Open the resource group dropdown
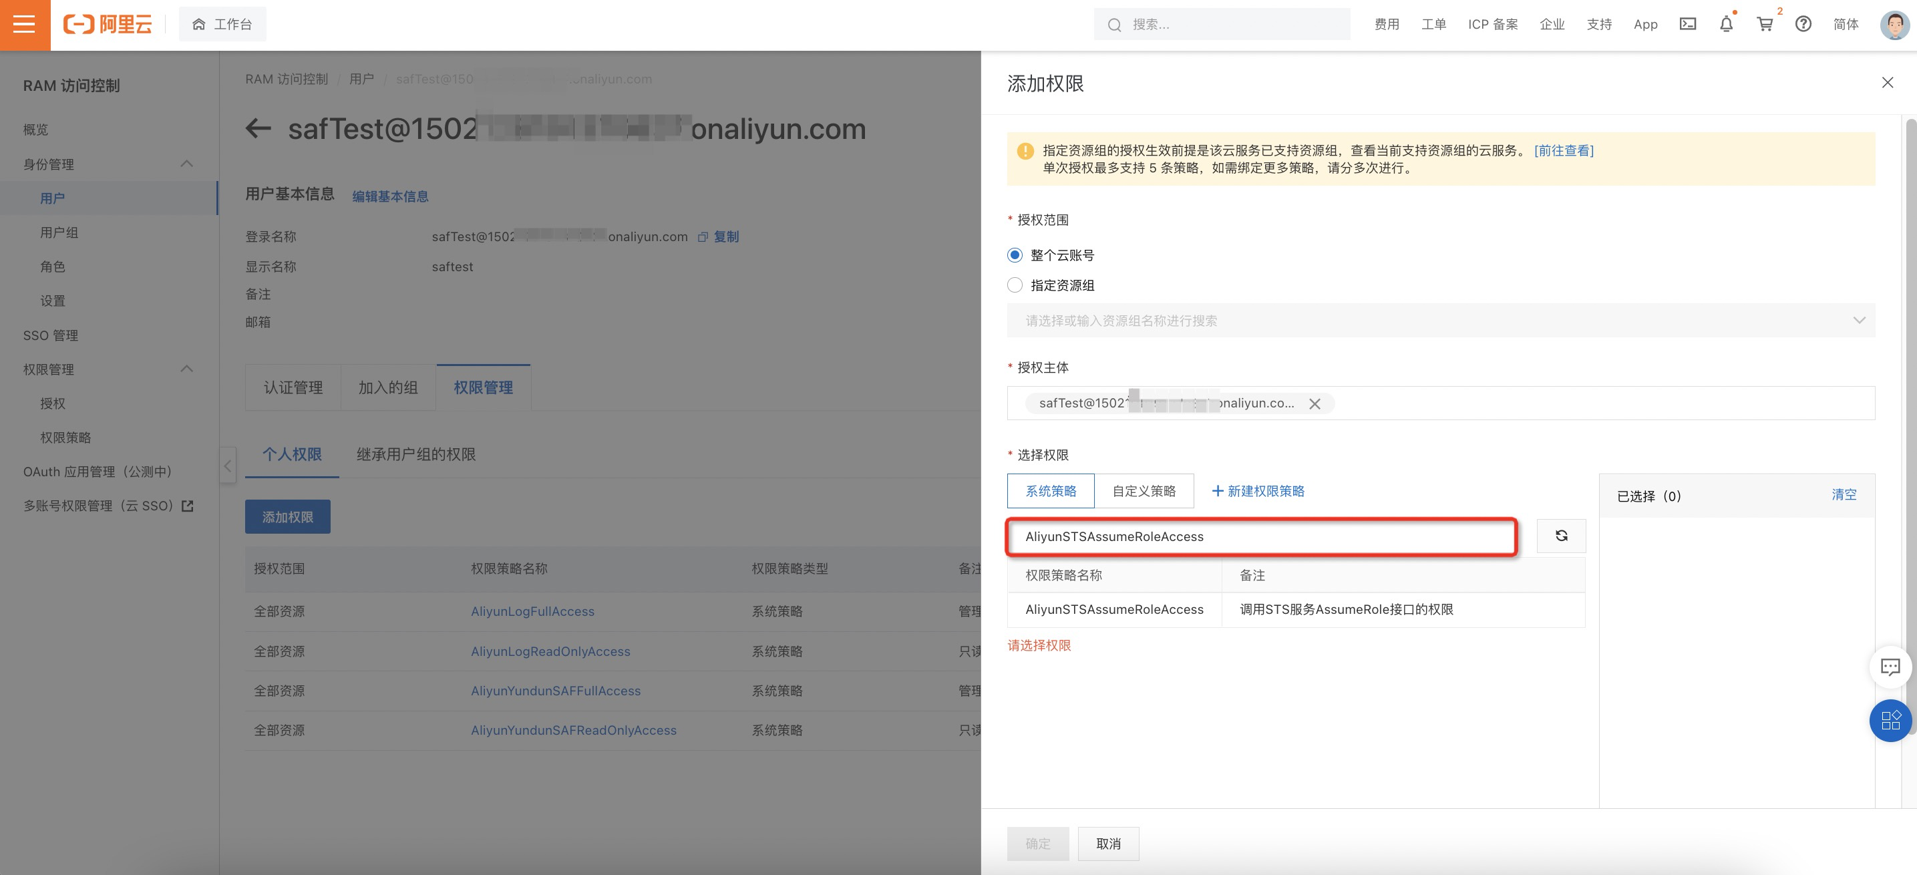 tap(1441, 320)
